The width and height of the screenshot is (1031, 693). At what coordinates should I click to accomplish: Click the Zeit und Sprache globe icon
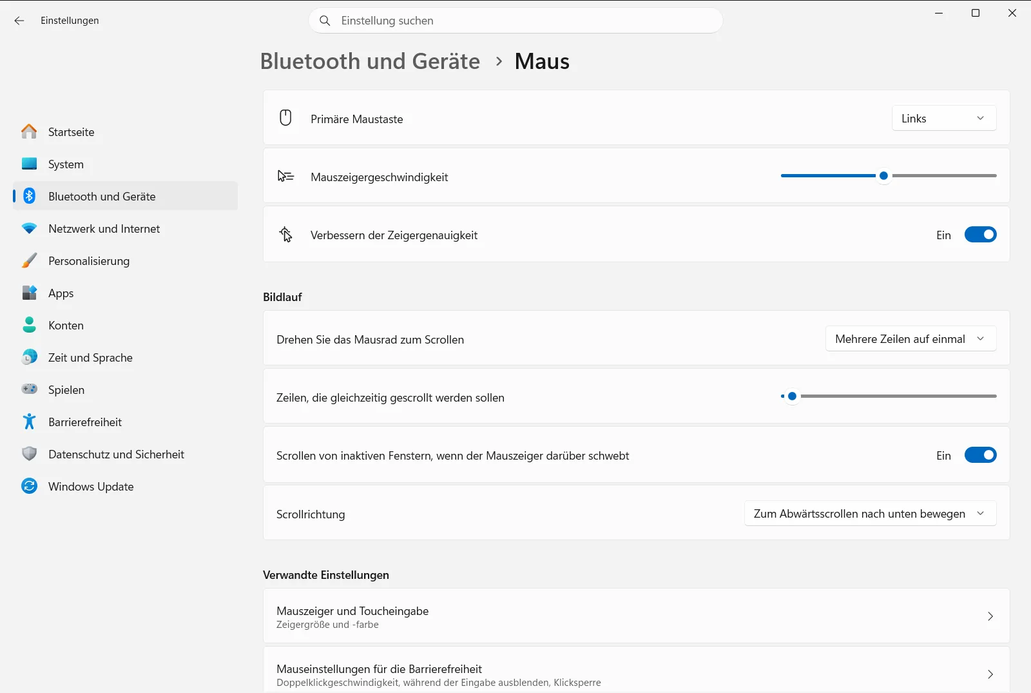pos(29,357)
